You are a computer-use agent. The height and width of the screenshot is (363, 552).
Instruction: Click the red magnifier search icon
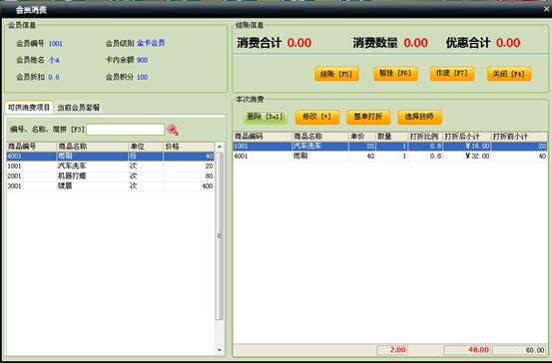coord(173,130)
